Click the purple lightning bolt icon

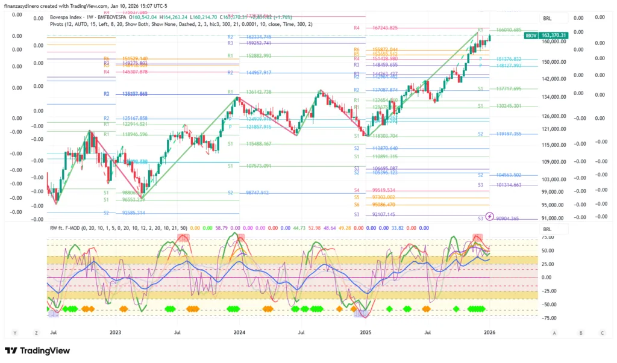490,216
